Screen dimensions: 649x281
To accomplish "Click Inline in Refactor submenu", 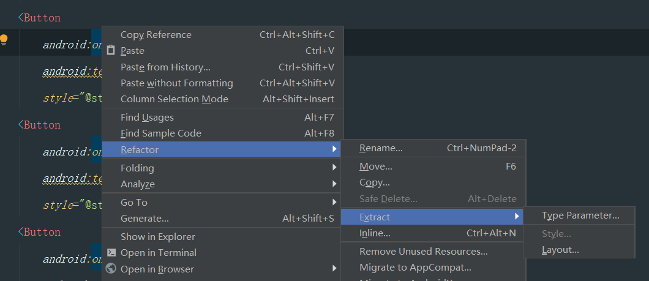I will pyautogui.click(x=375, y=233).
